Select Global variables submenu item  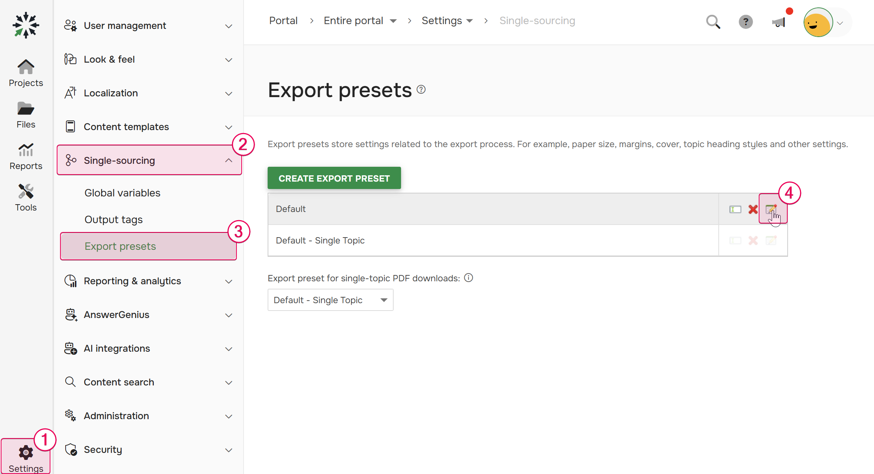pyautogui.click(x=122, y=193)
